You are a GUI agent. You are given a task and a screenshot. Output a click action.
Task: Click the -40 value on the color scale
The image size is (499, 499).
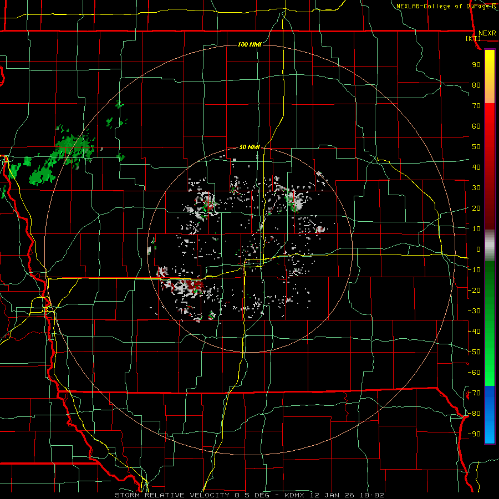coord(474,332)
